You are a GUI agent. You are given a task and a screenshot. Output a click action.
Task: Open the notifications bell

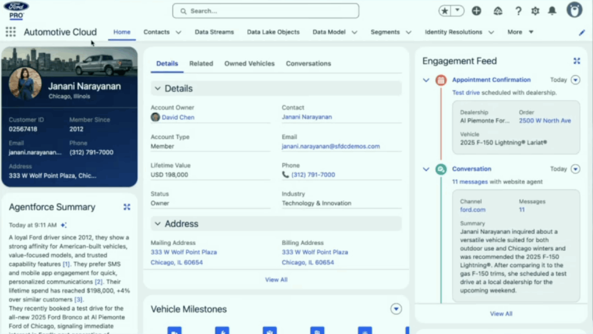coord(552,11)
